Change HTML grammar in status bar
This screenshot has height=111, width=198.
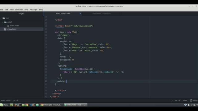click(185, 101)
